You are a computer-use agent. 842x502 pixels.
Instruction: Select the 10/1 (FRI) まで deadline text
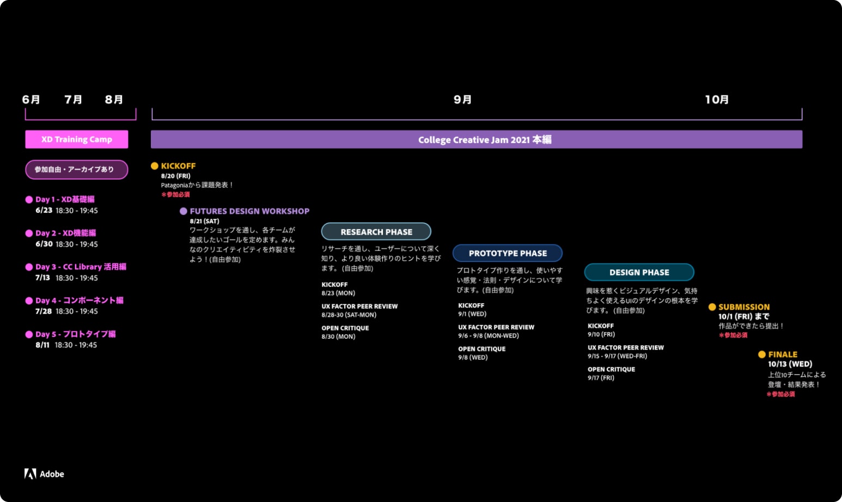(x=744, y=316)
